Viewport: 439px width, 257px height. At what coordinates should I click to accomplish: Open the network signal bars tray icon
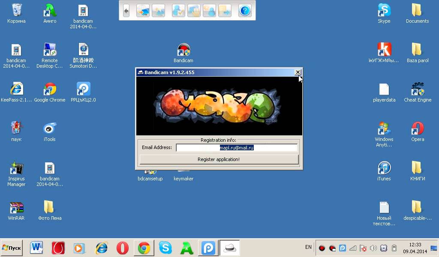(x=353, y=248)
